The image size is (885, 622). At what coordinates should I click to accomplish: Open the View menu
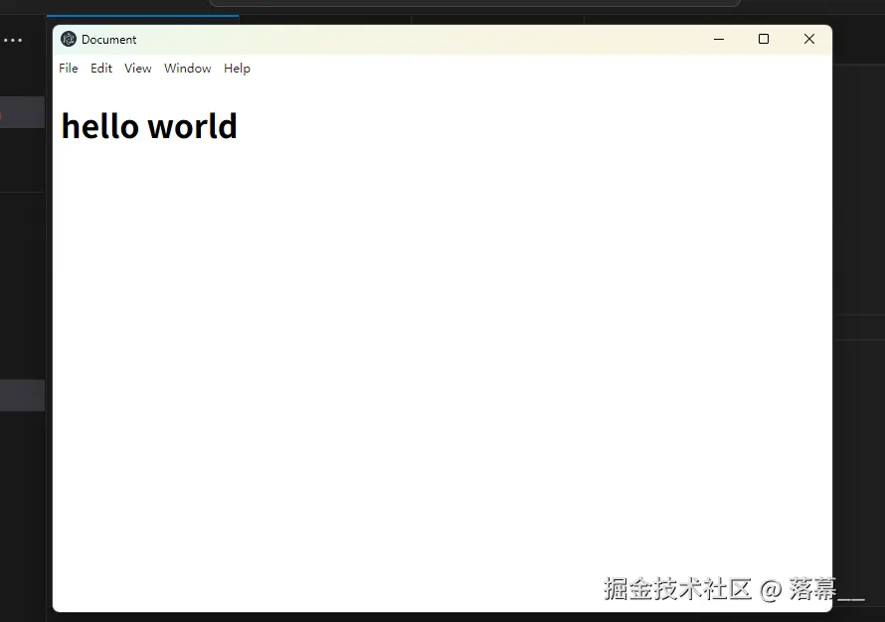pos(137,68)
